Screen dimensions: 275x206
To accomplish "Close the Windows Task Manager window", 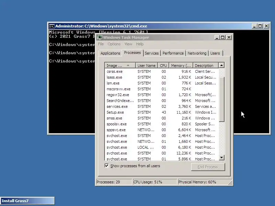I will tap(229, 37).
